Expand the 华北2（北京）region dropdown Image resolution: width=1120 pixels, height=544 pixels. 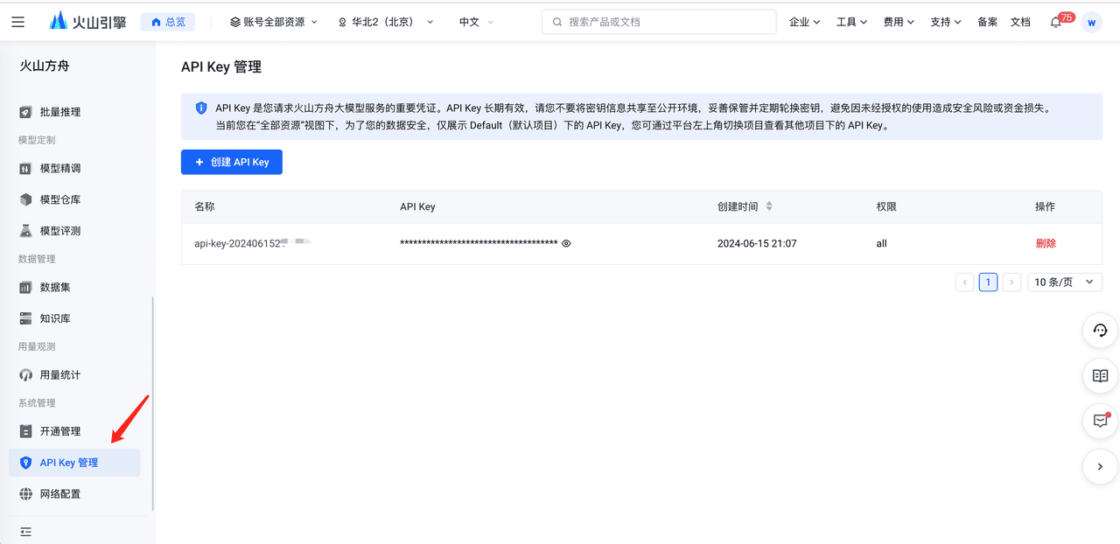point(385,22)
